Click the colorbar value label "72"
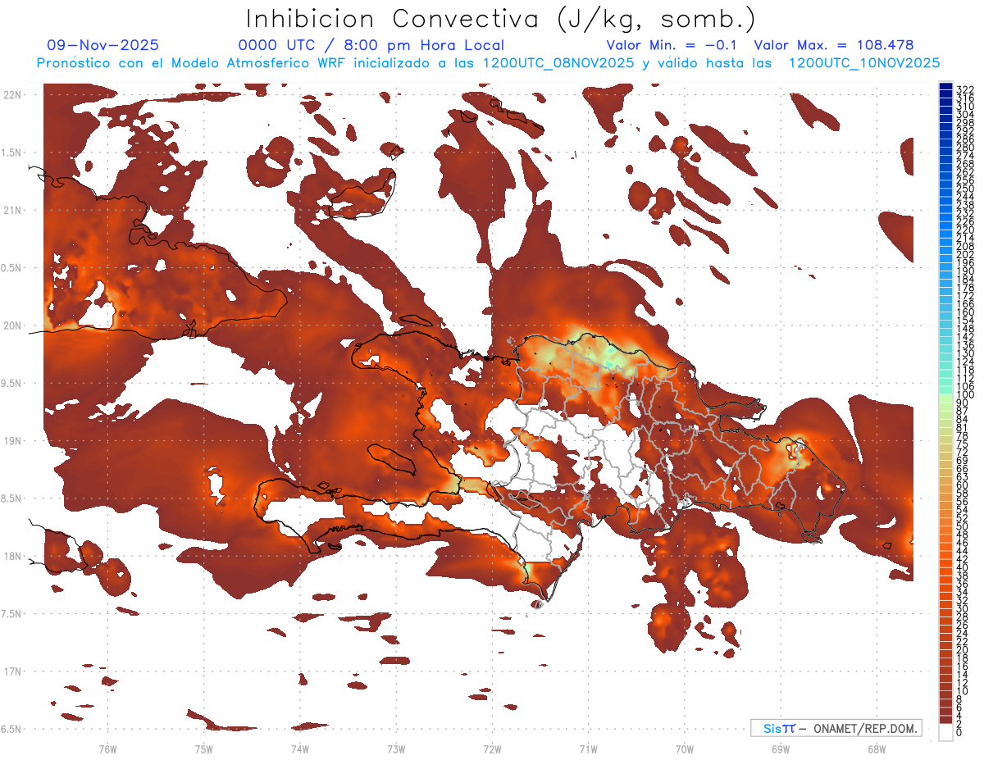This screenshot has width=984, height=760. 963,453
